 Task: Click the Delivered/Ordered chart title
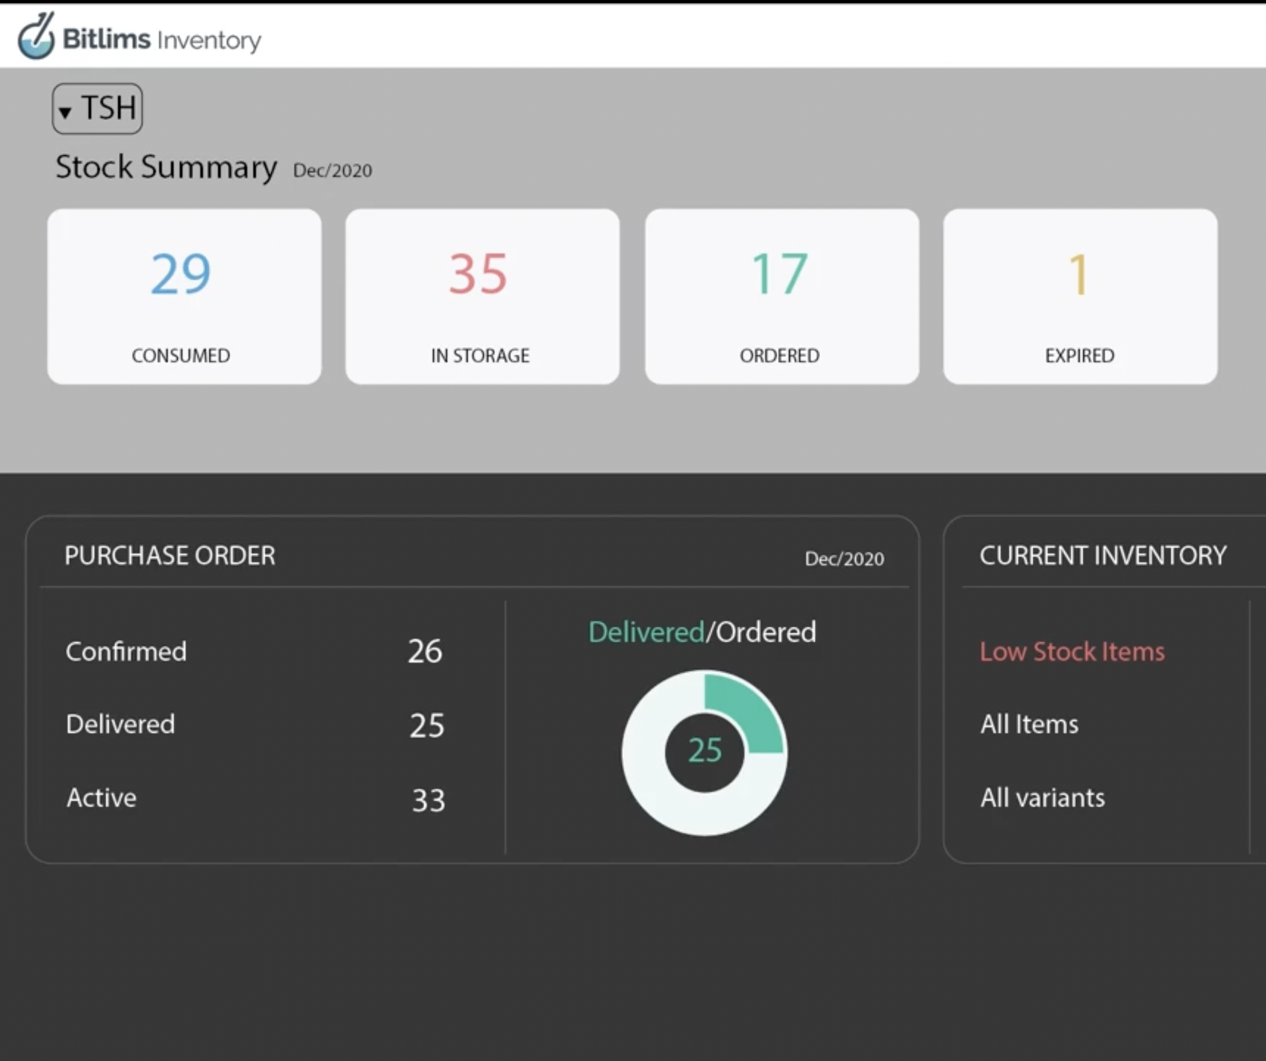click(702, 632)
